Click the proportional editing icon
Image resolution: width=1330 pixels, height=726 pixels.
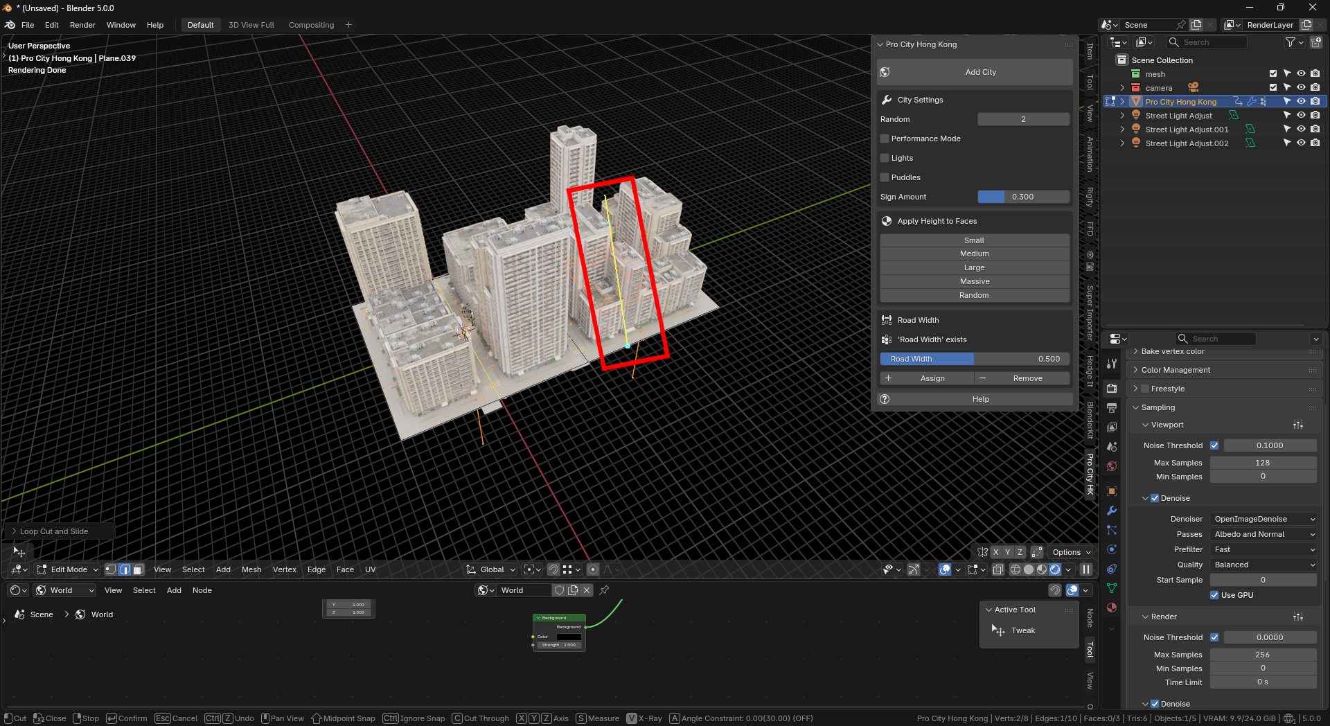(x=593, y=569)
